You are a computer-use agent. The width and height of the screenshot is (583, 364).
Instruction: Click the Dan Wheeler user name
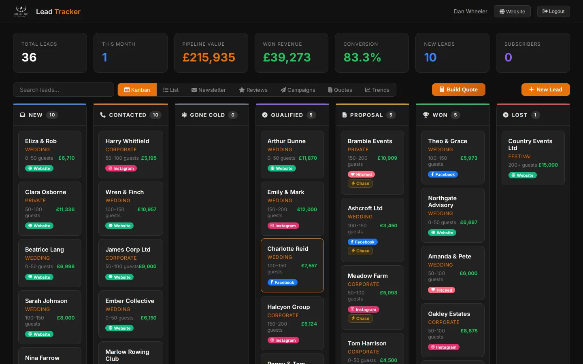[470, 11]
